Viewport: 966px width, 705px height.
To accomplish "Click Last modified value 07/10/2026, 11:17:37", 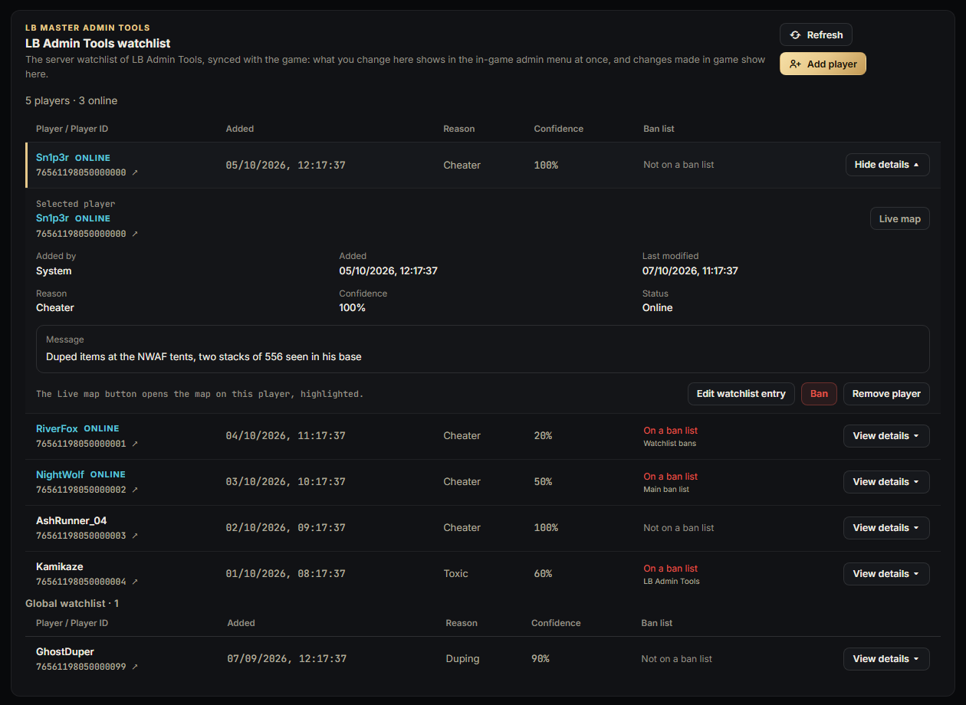I will (x=690, y=271).
